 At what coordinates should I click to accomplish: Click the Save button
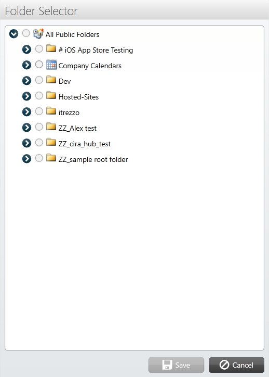point(176,365)
